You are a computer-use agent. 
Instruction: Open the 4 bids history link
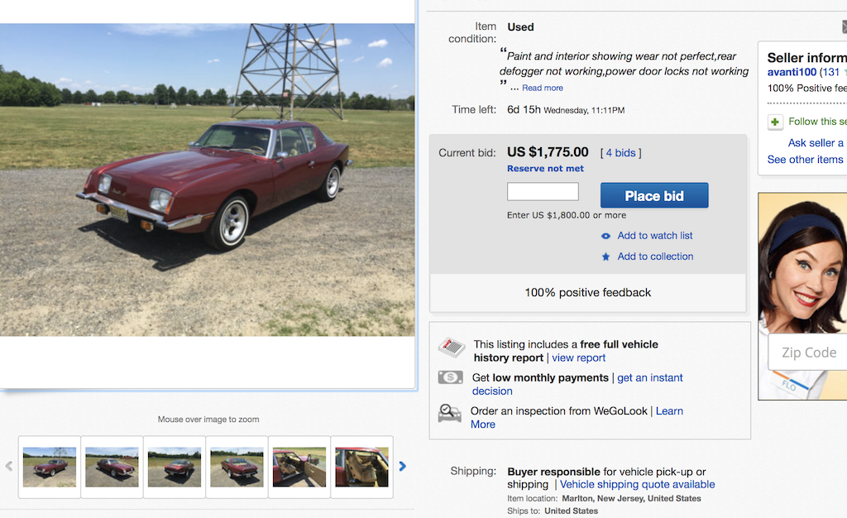(620, 153)
